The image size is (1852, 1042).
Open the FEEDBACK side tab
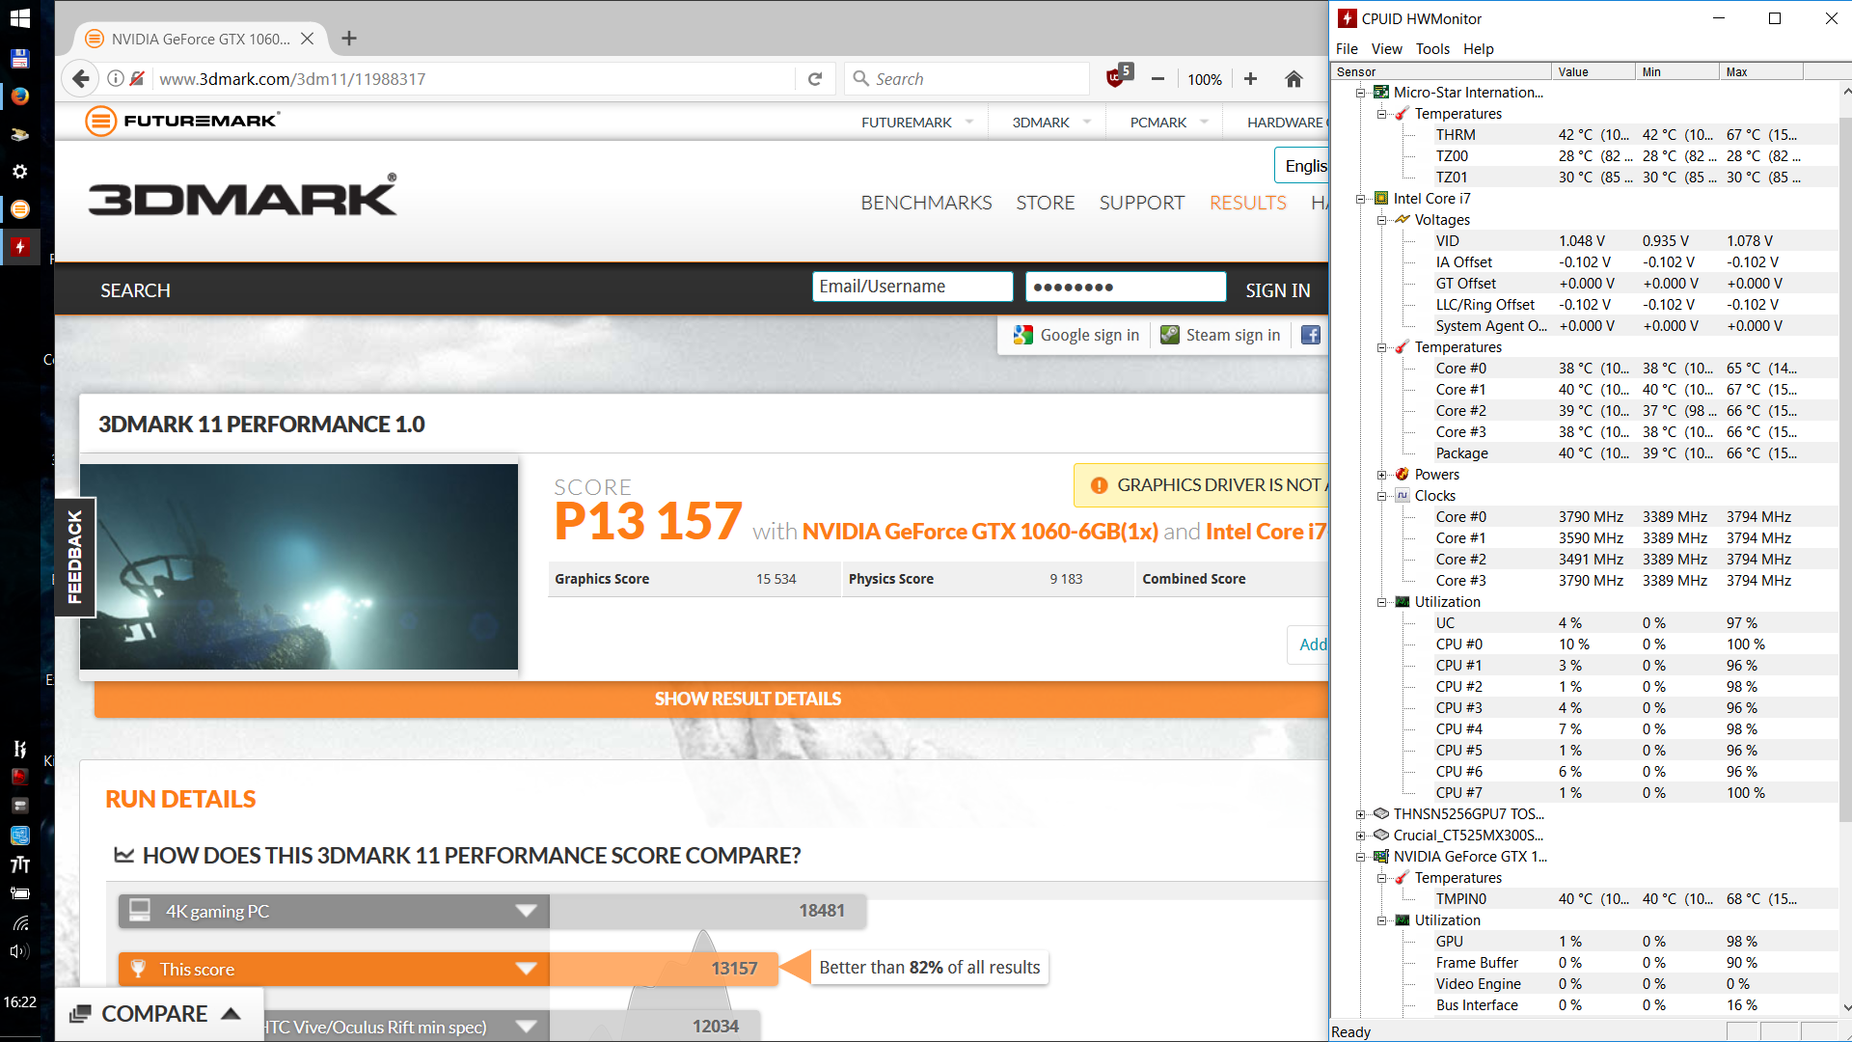pos(74,558)
